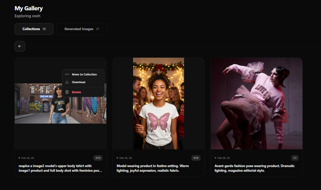Open the pink sweatshirt dancer image

click(256, 103)
